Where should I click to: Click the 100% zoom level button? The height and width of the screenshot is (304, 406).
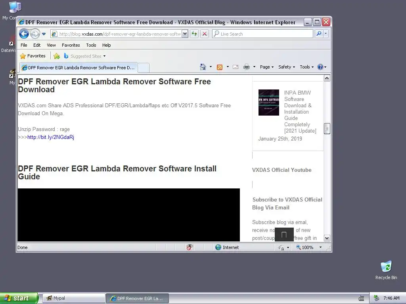305,247
